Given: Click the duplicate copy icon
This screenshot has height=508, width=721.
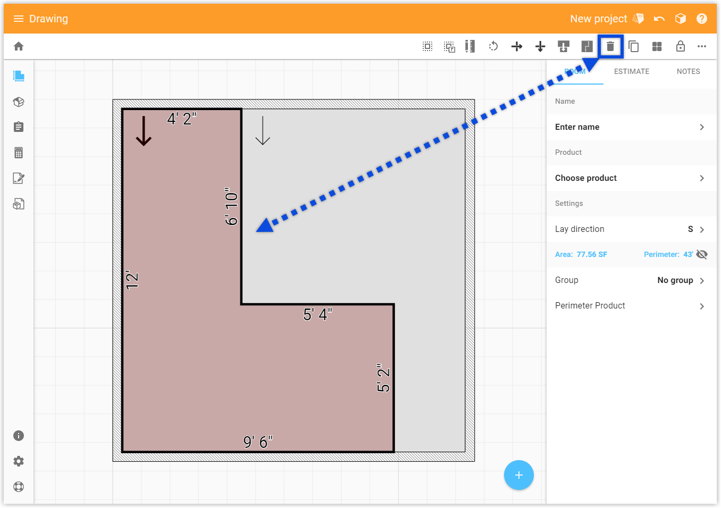Looking at the screenshot, I should point(633,46).
